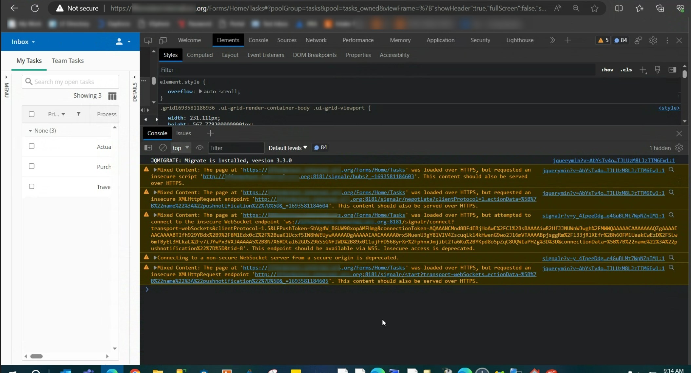Switch to the Computed pane tab

(200, 55)
